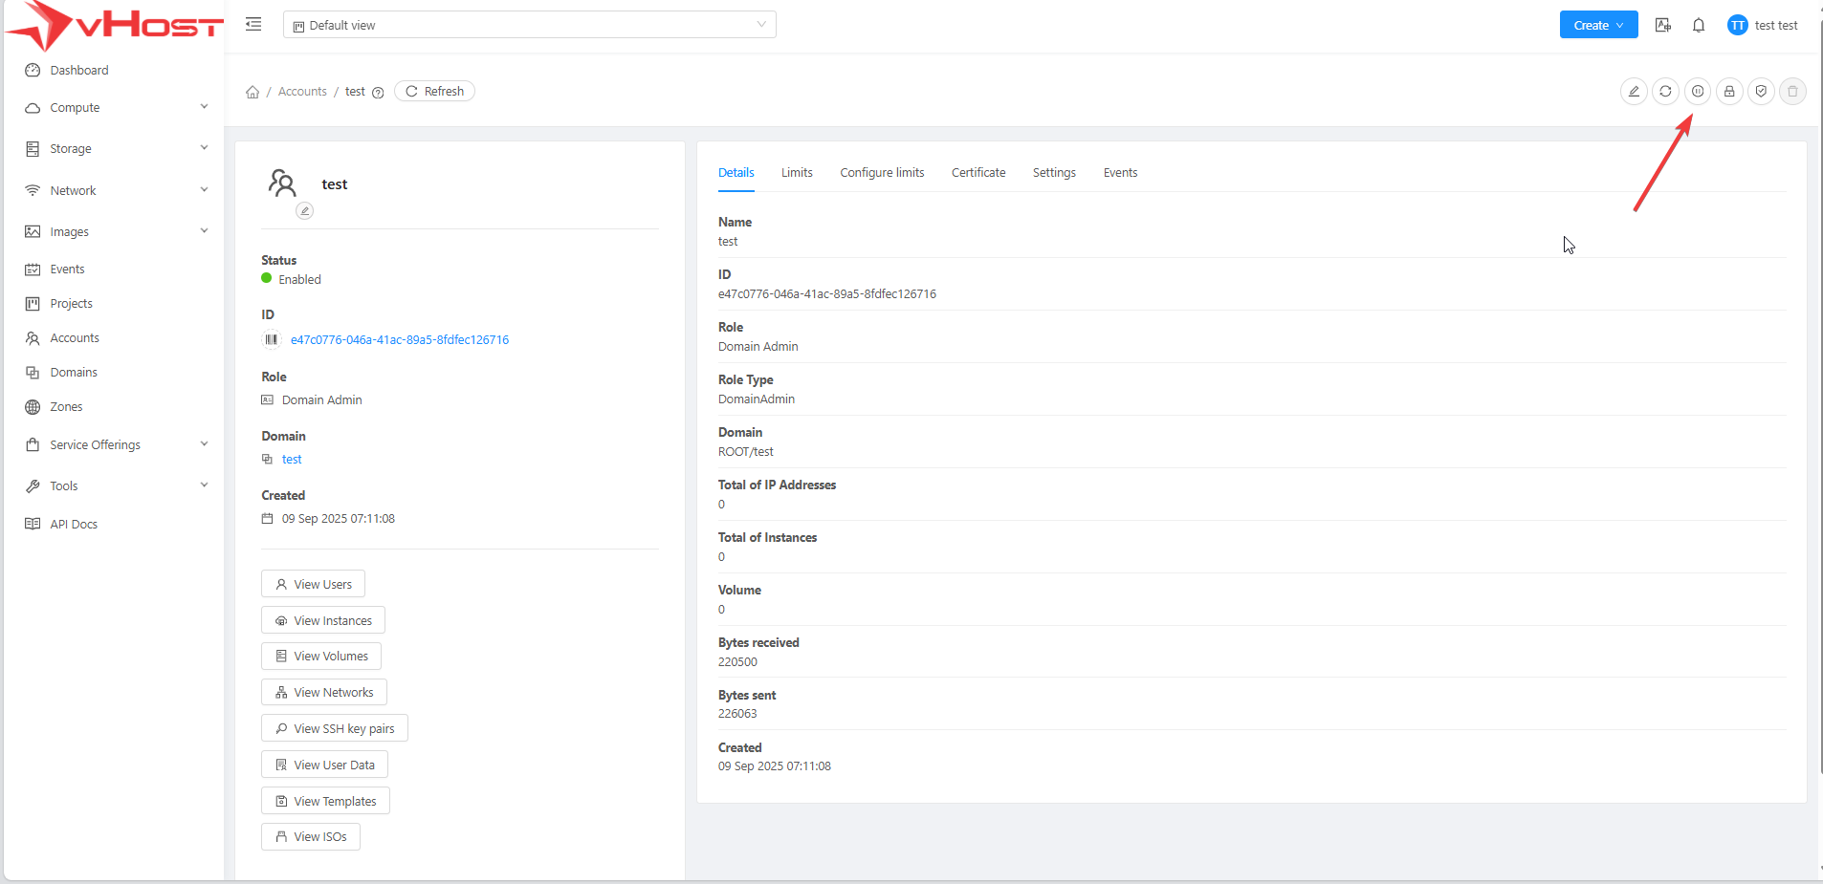Image resolution: width=1823 pixels, height=884 pixels.
Task: Click the test test user avatar
Action: tap(1737, 26)
